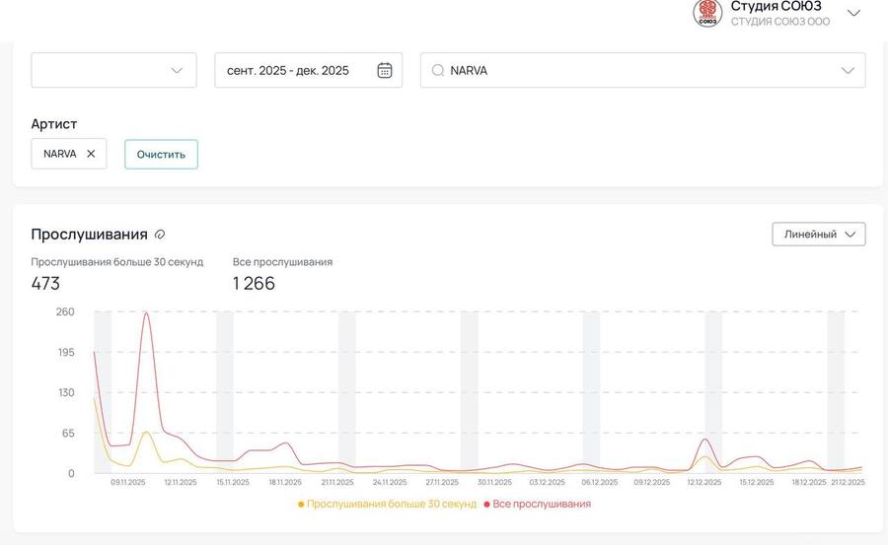Click the 473 listens over 30 seconds value
The image size is (888, 545).
(45, 284)
